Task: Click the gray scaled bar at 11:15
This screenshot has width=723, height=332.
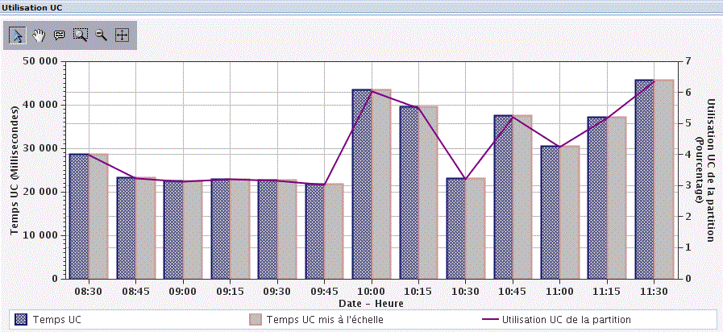Action: click(x=617, y=197)
